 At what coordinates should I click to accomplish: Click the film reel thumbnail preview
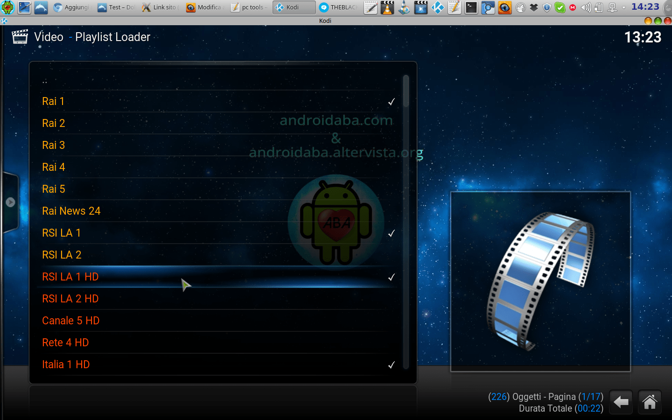[540, 281]
